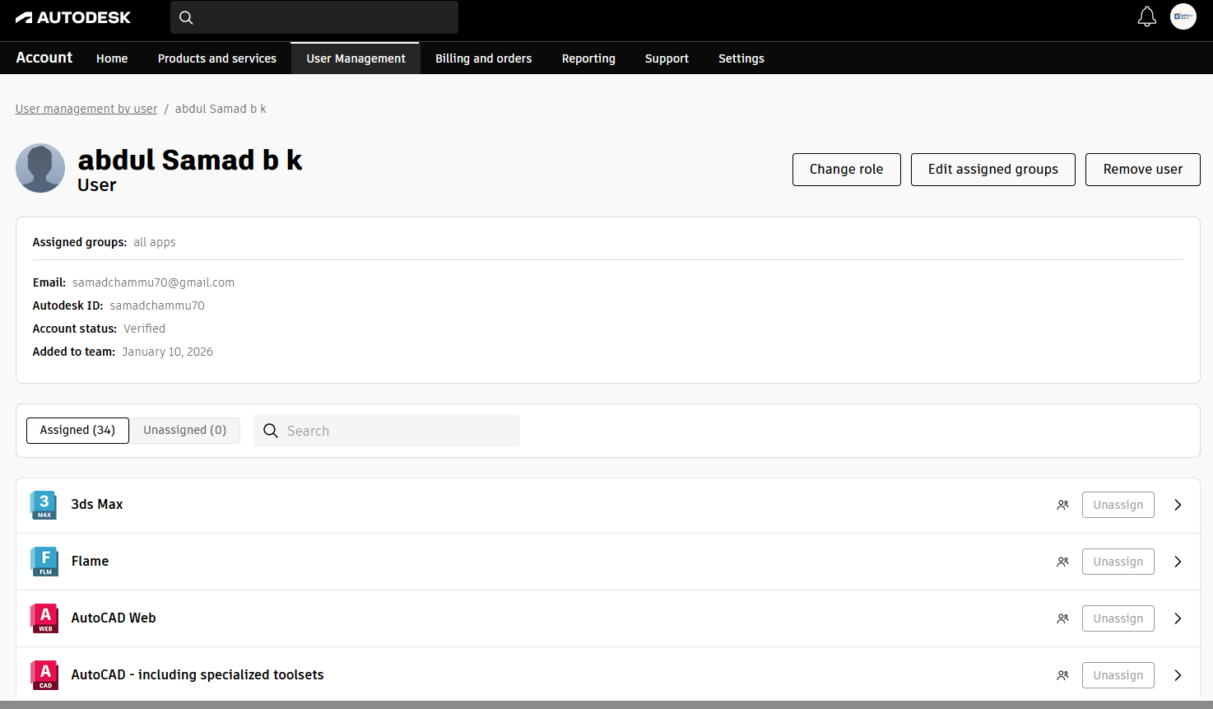Follow User management by user breadcrumb
Image resolution: width=1213 pixels, height=709 pixels.
pos(86,109)
